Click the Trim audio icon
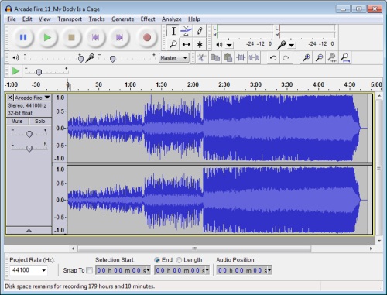The image size is (387, 295). pos(241,57)
